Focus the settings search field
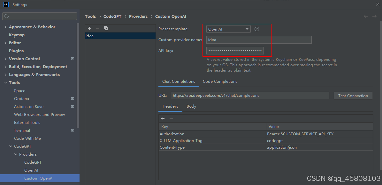The height and width of the screenshot is (185, 382). [x=40, y=16]
